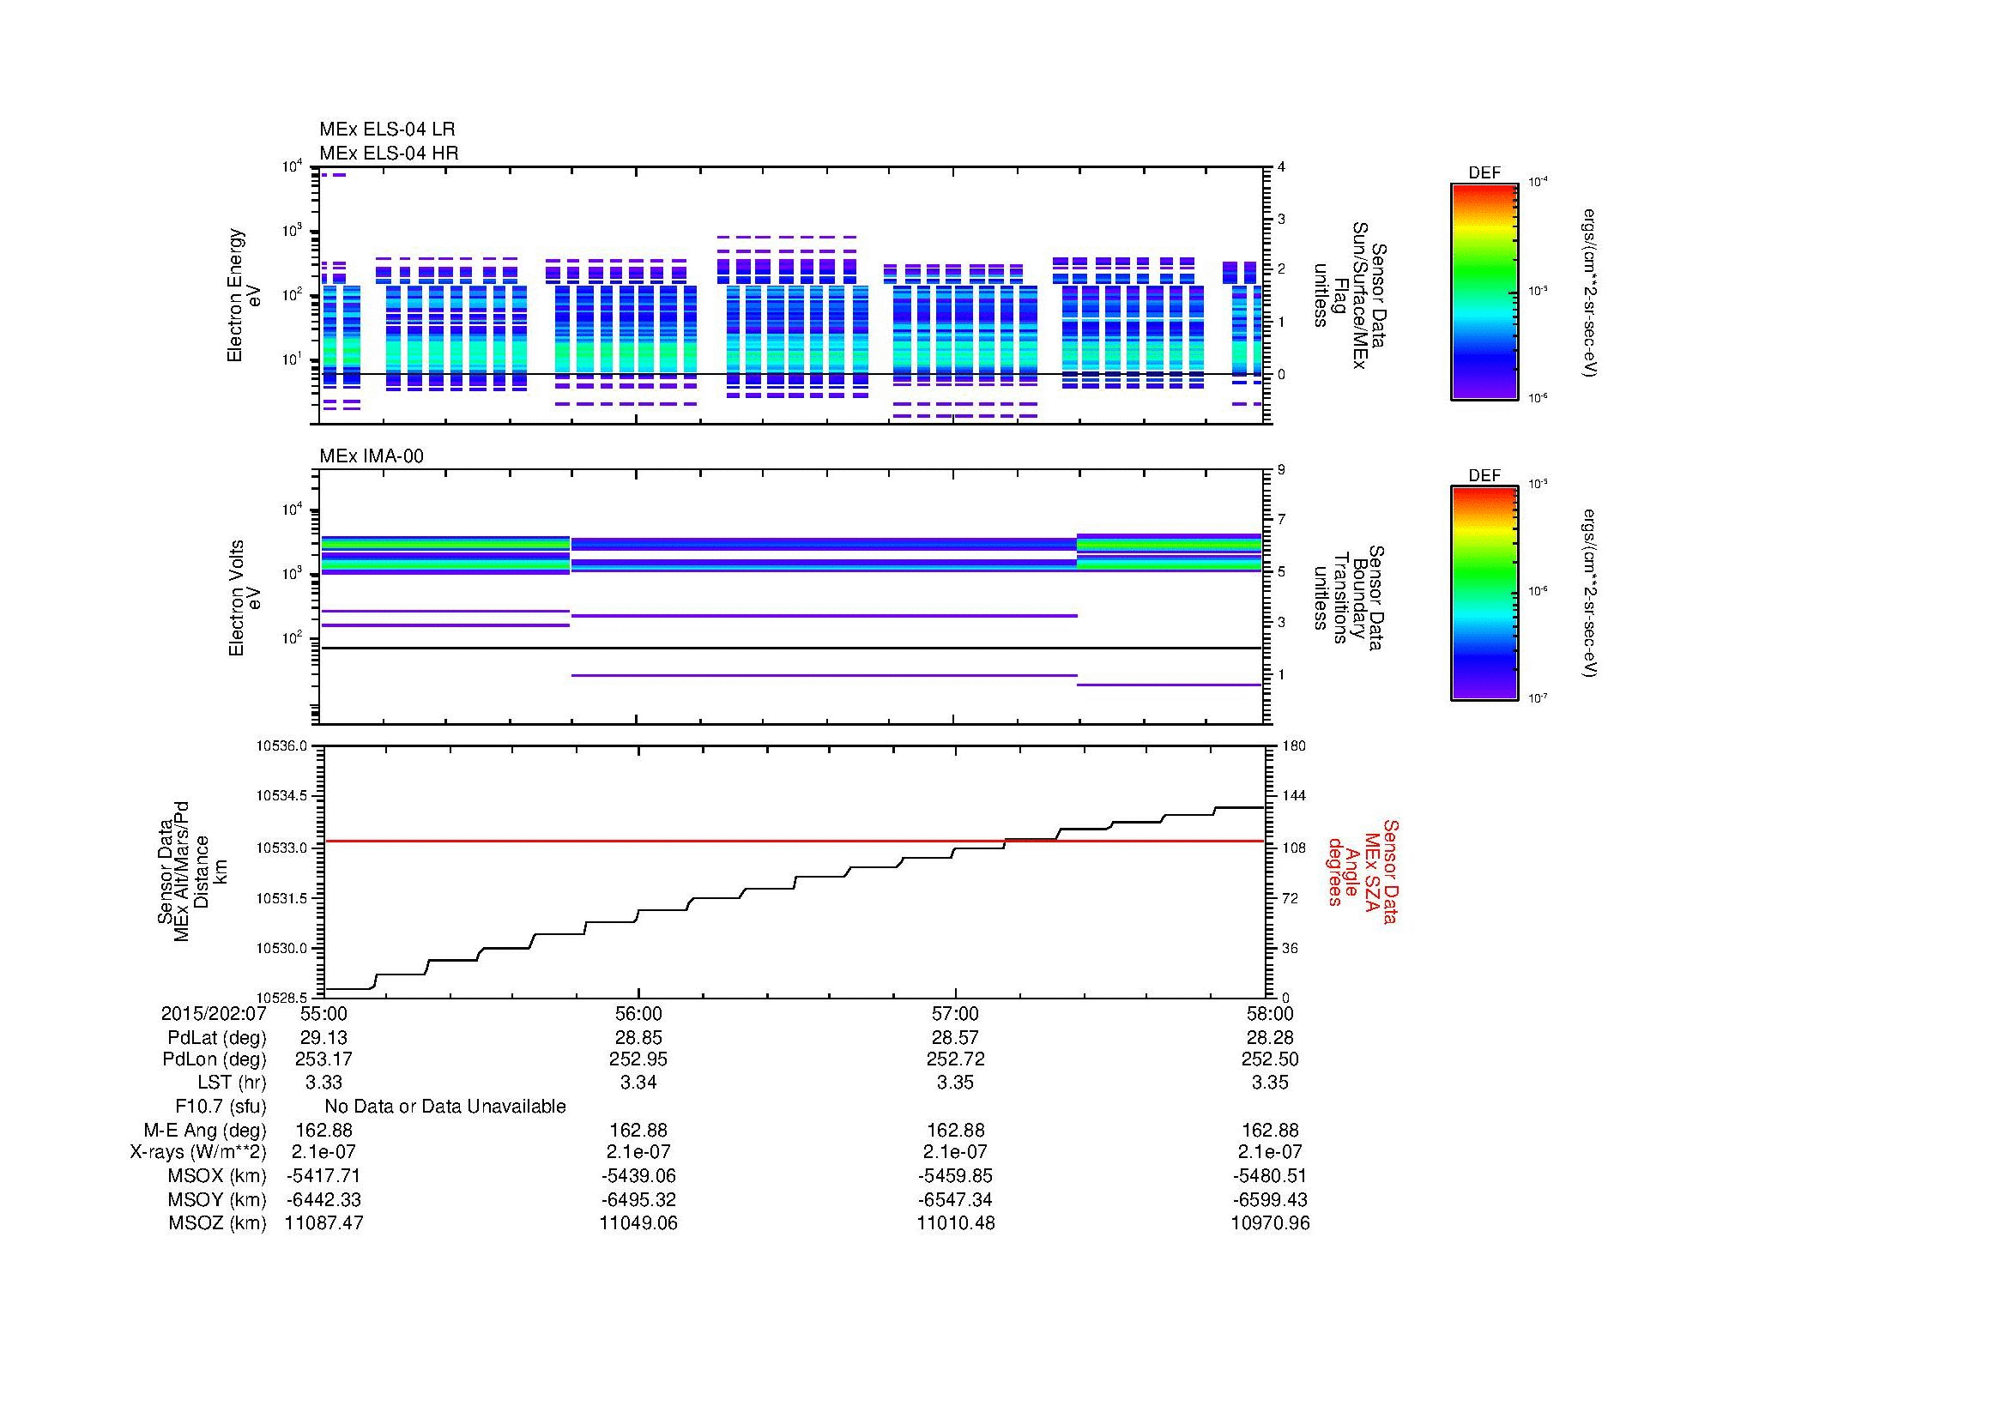
Task: Click the LST value 3.34
Action: [x=639, y=1083]
